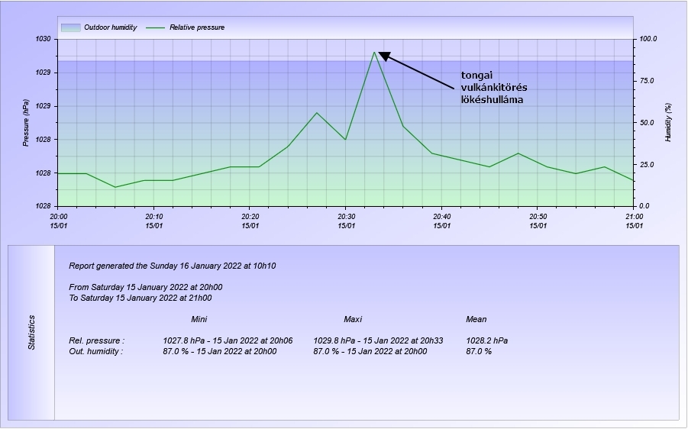Click the 100.0 humidity axis value
The width and height of the screenshot is (688, 429).
click(648, 39)
